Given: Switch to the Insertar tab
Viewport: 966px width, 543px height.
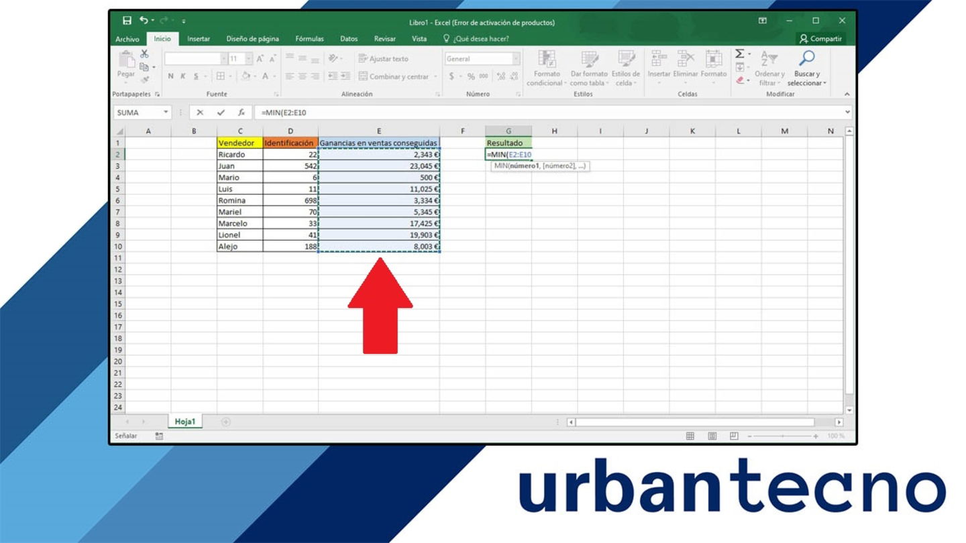Looking at the screenshot, I should pos(199,39).
